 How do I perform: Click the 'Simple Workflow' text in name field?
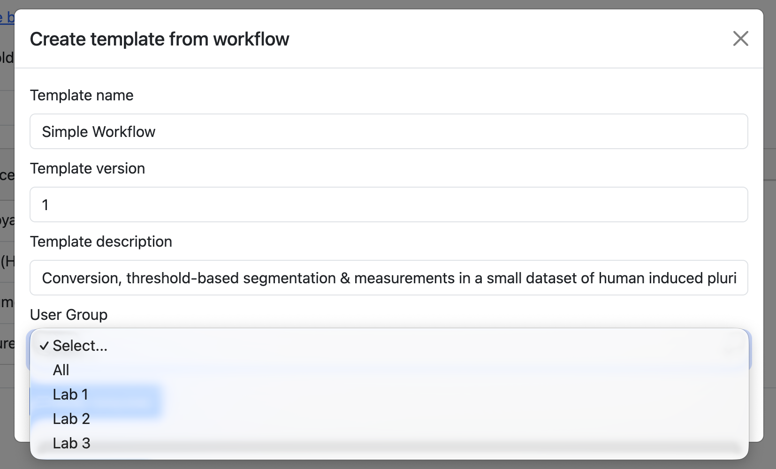(99, 132)
